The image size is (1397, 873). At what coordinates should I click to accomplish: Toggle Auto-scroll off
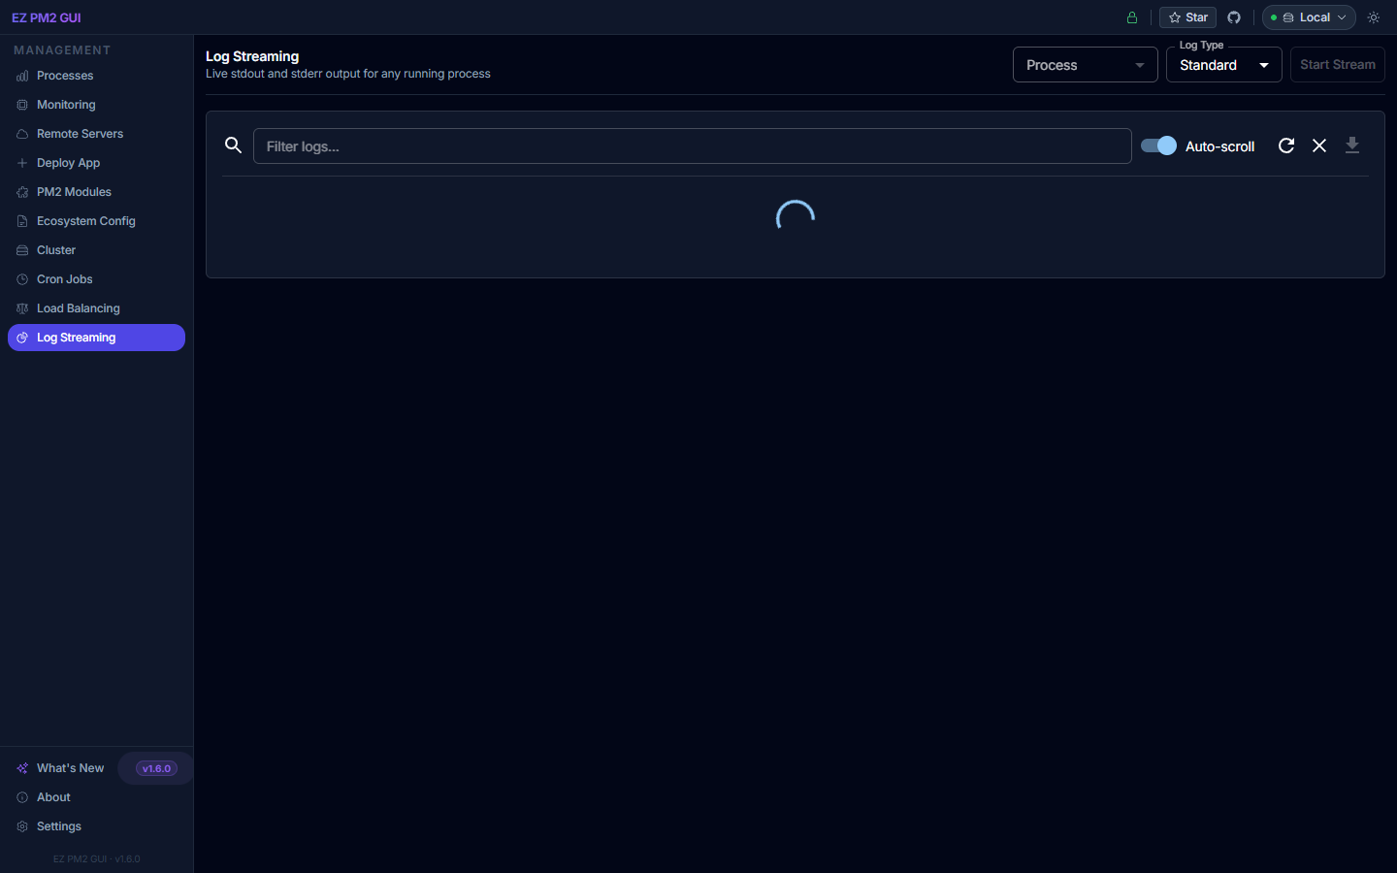1157,145
